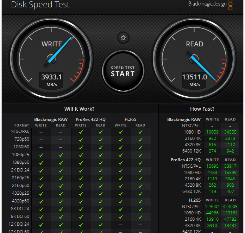
Task: Select the 4320p60 format row label
Action: [x=21, y=201]
